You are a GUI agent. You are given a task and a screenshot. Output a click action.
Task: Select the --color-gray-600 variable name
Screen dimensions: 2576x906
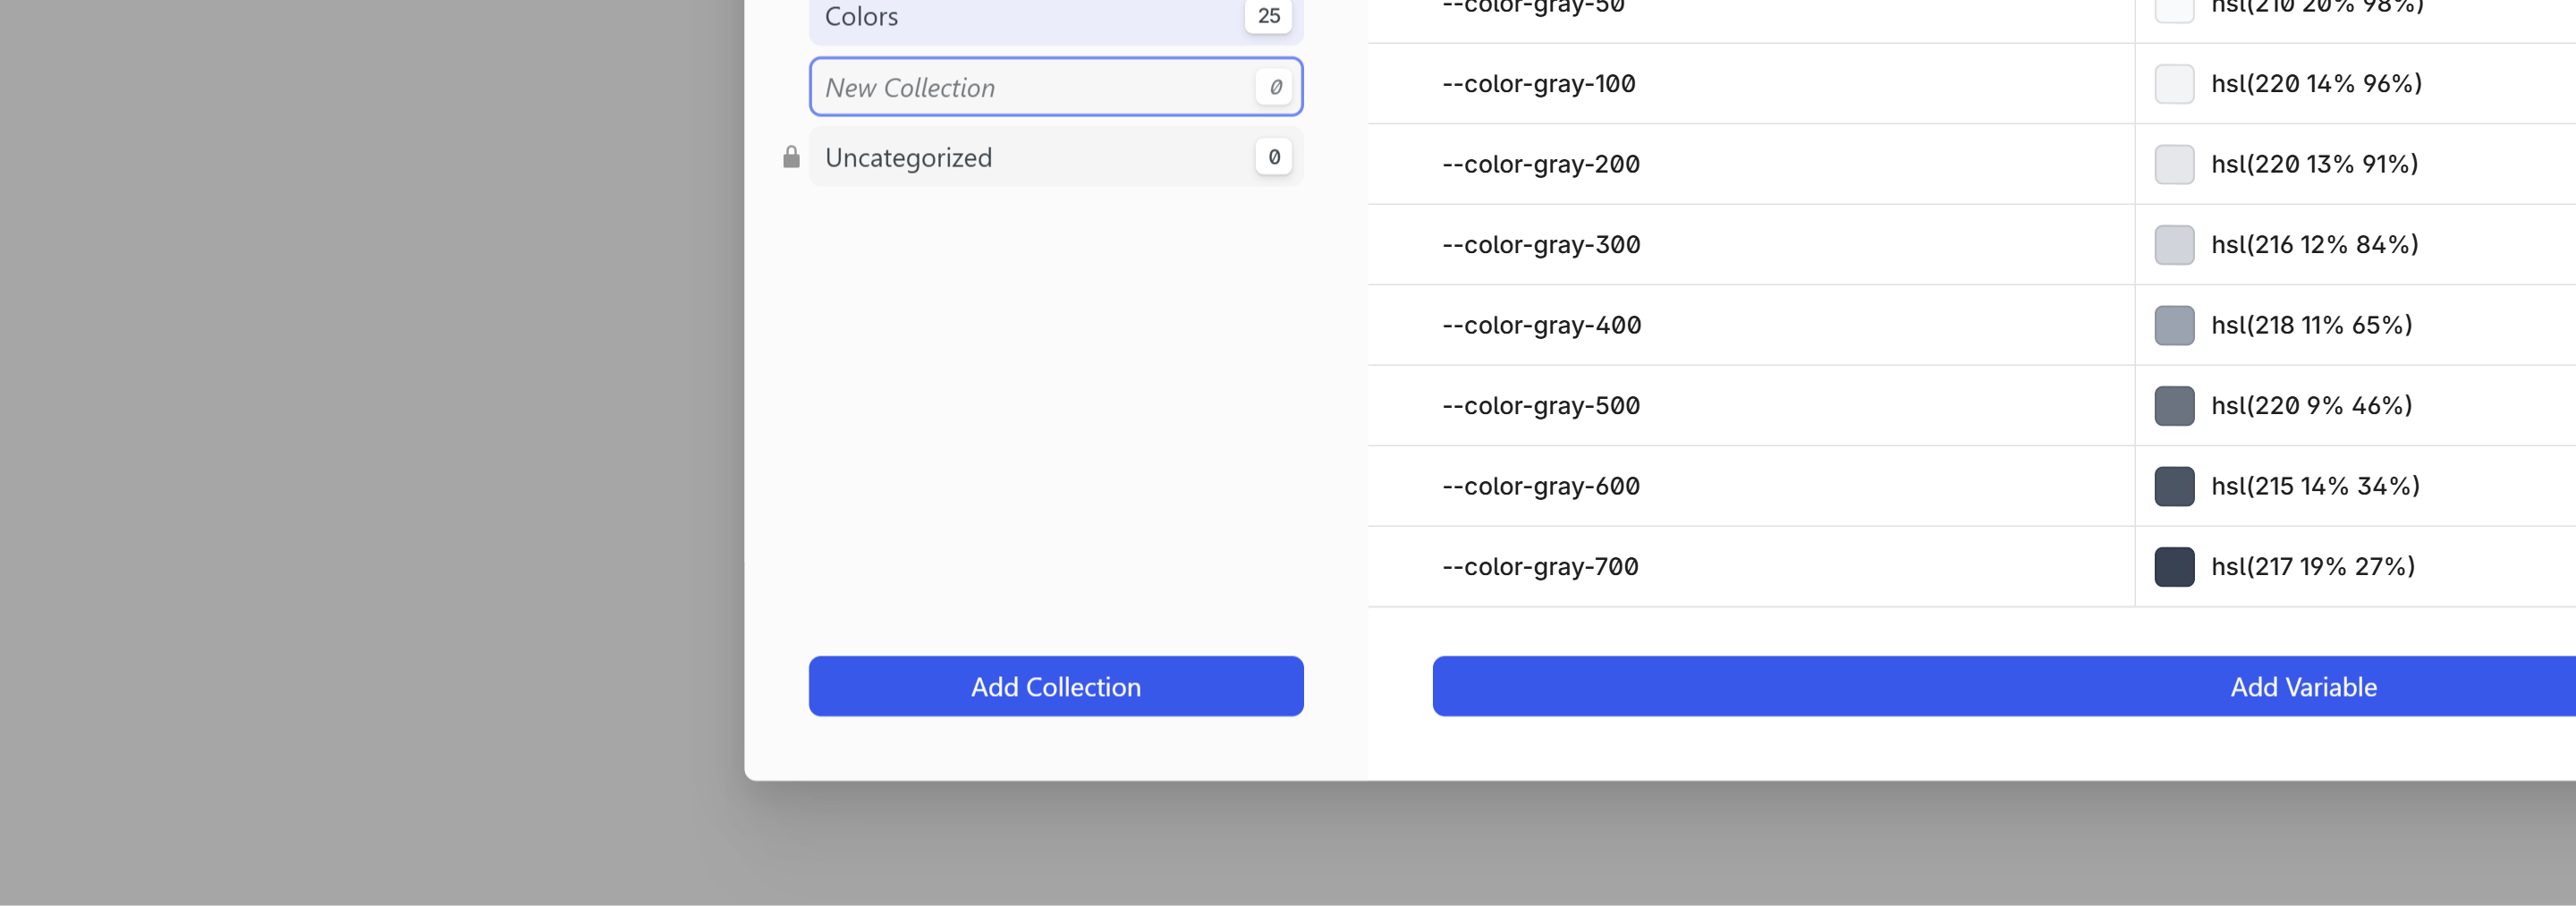pos(1541,486)
